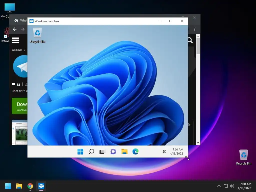Screen dimensions: 256x192
Task: Minimize the Windows Sandbox window
Action: [159, 21]
